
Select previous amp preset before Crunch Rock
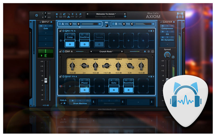point(91,51)
